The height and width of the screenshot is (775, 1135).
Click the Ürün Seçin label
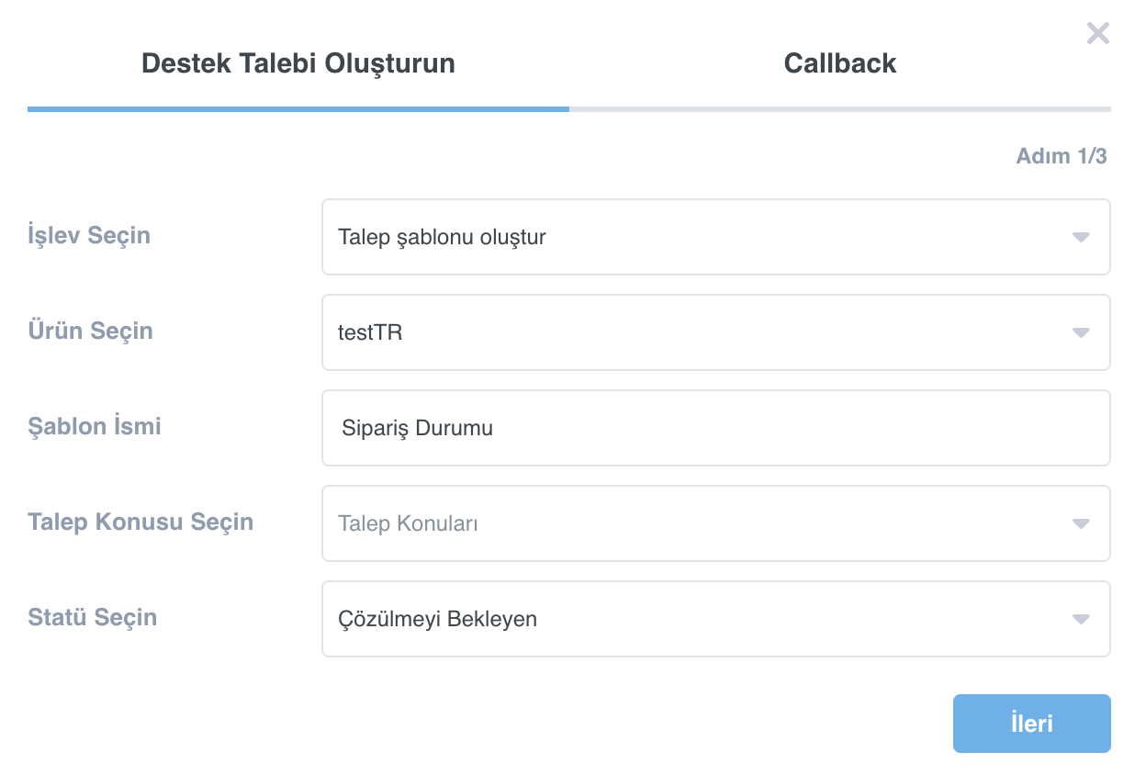pyautogui.click(x=91, y=331)
